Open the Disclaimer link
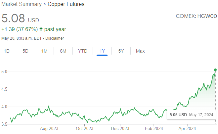The height and width of the screenshot is (134, 218). coord(55,38)
